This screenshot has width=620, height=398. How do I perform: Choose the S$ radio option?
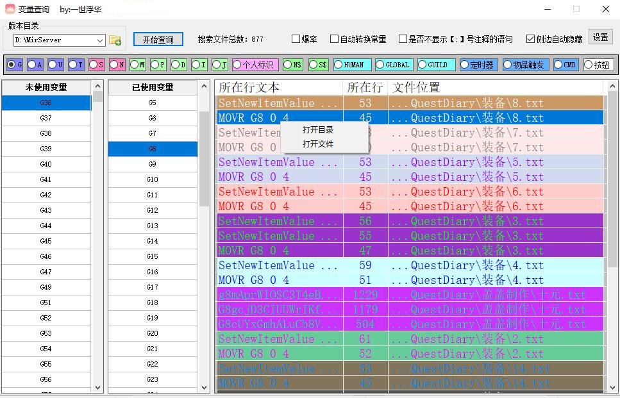click(319, 65)
